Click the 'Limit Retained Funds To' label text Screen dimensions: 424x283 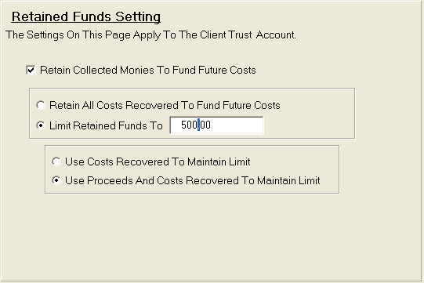[106, 125]
